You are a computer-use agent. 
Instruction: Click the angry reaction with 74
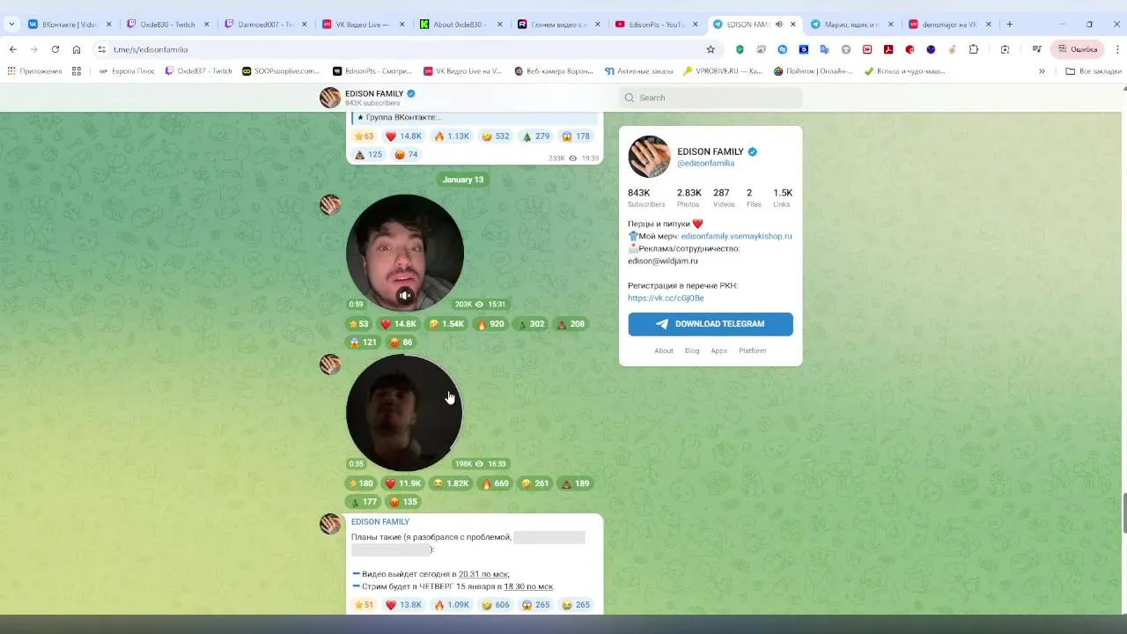(x=406, y=155)
